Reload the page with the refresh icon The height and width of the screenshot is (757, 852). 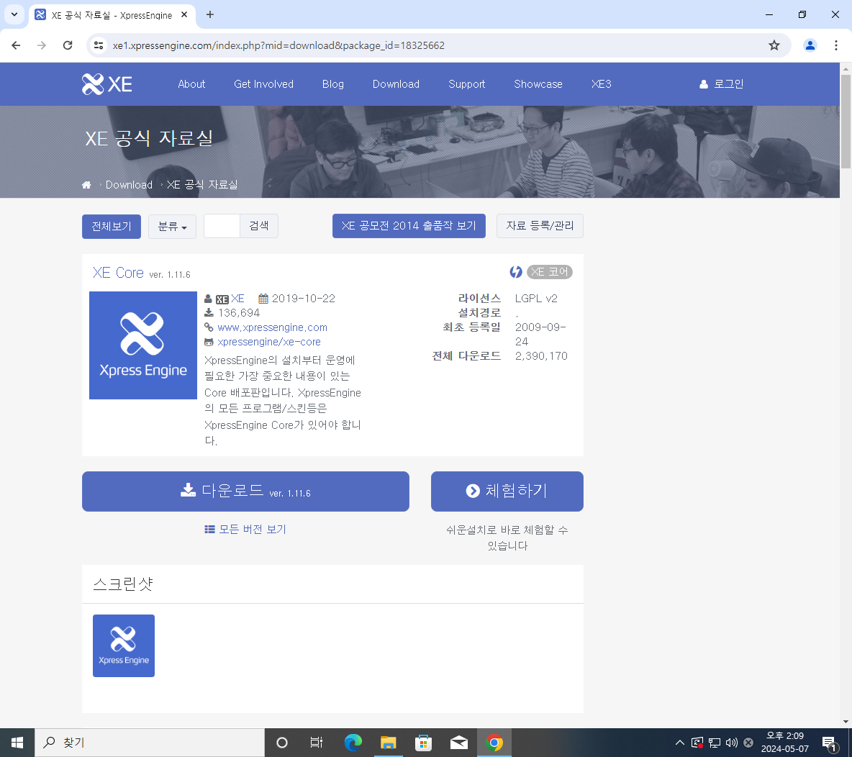coord(68,45)
